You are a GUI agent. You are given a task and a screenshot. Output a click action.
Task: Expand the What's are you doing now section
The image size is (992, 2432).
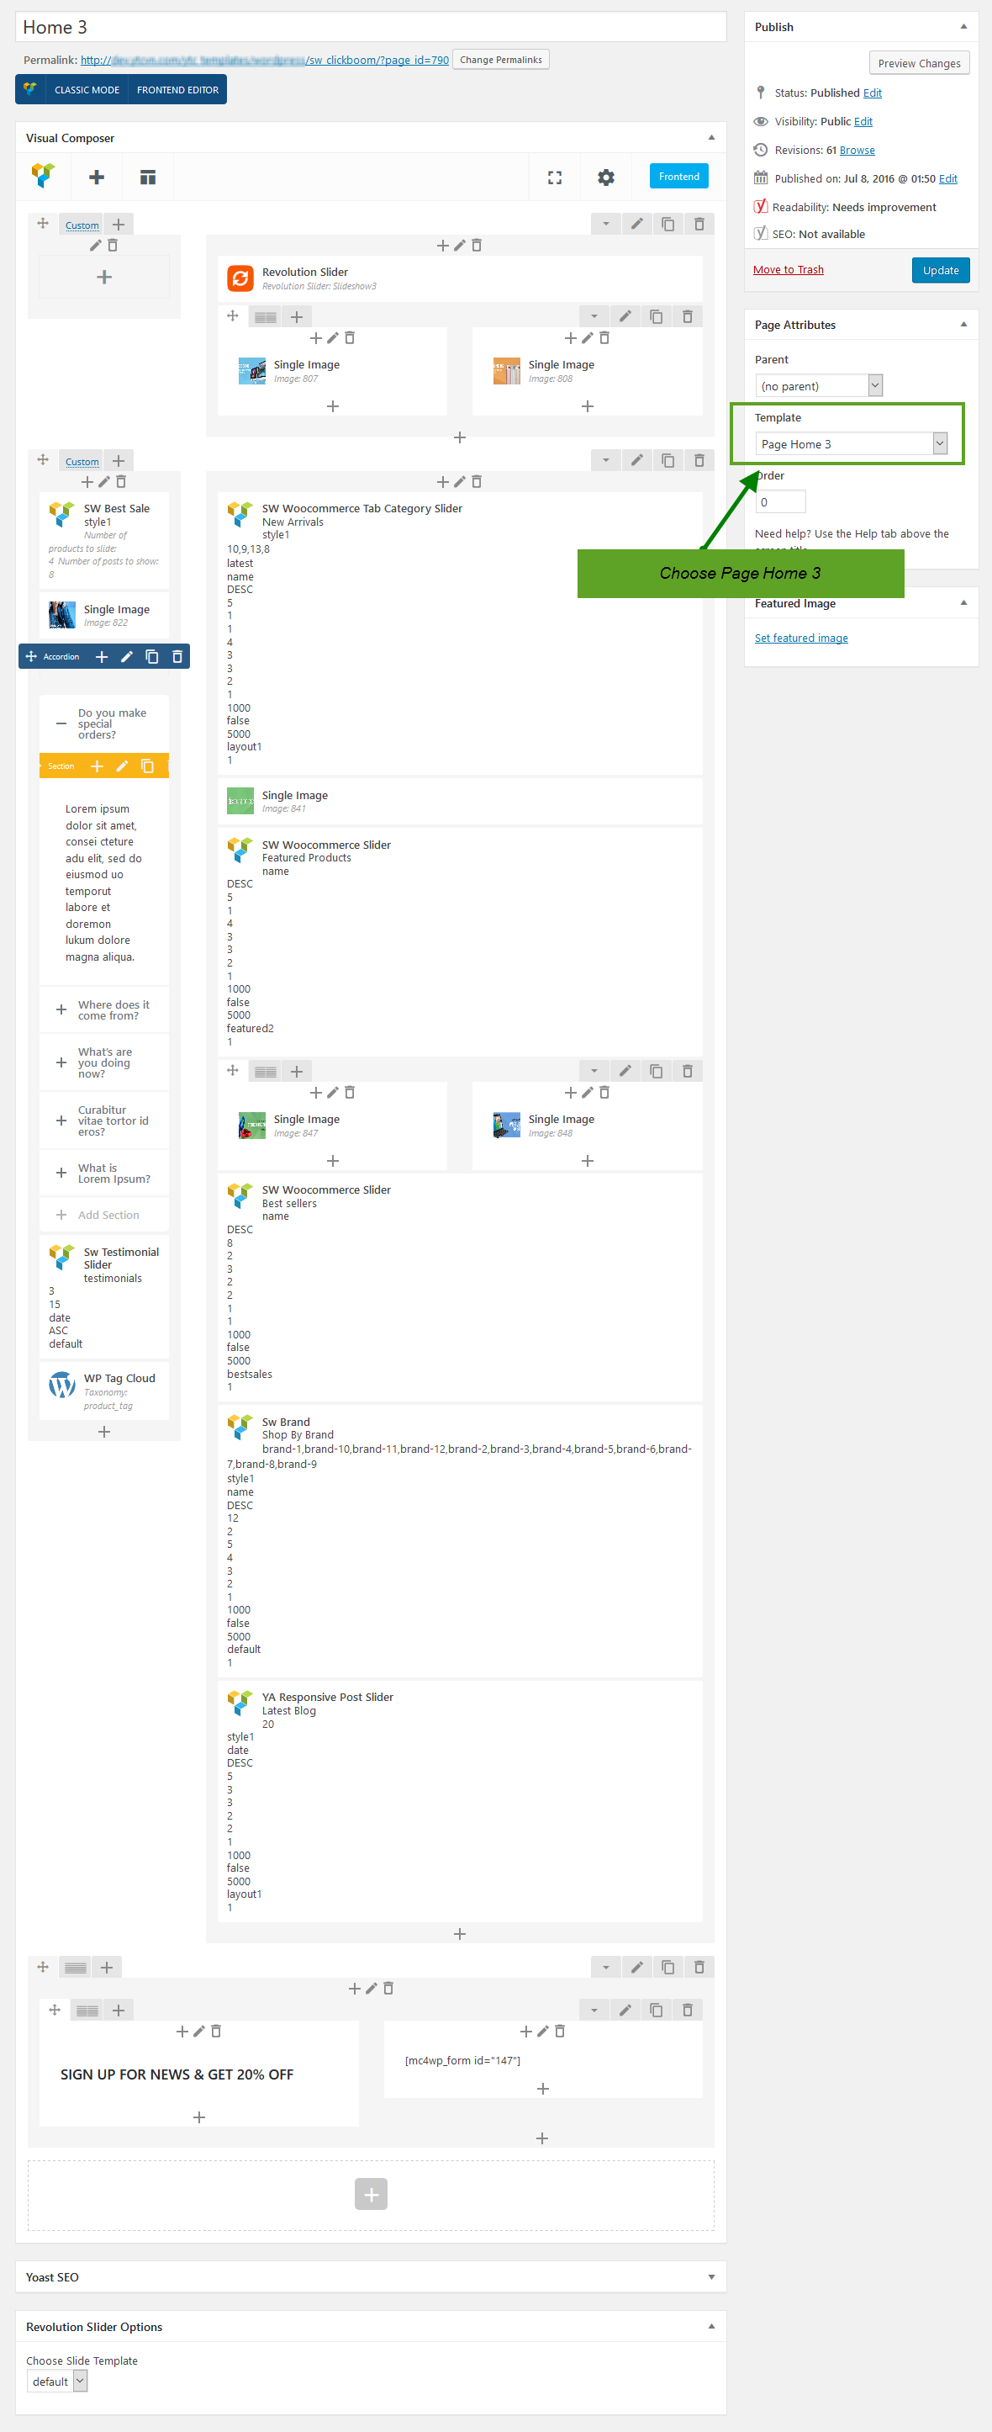61,1062
